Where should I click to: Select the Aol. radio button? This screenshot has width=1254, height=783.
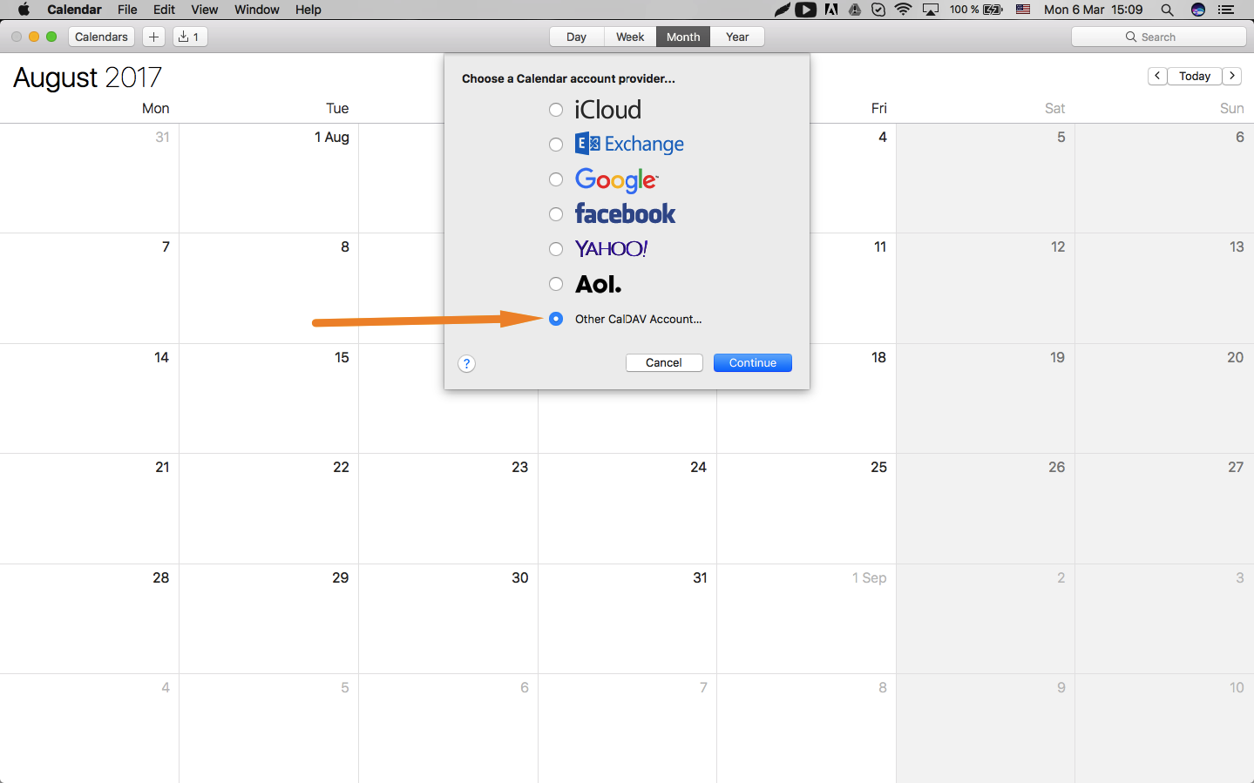pyautogui.click(x=556, y=284)
